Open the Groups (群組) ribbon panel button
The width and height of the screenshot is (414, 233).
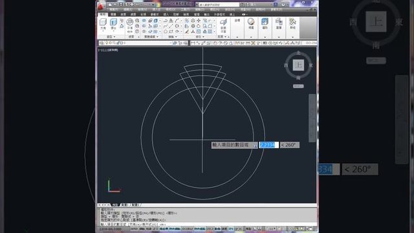292,23
